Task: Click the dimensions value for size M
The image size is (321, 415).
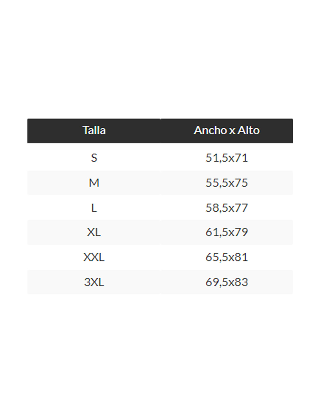Action: [x=226, y=183]
